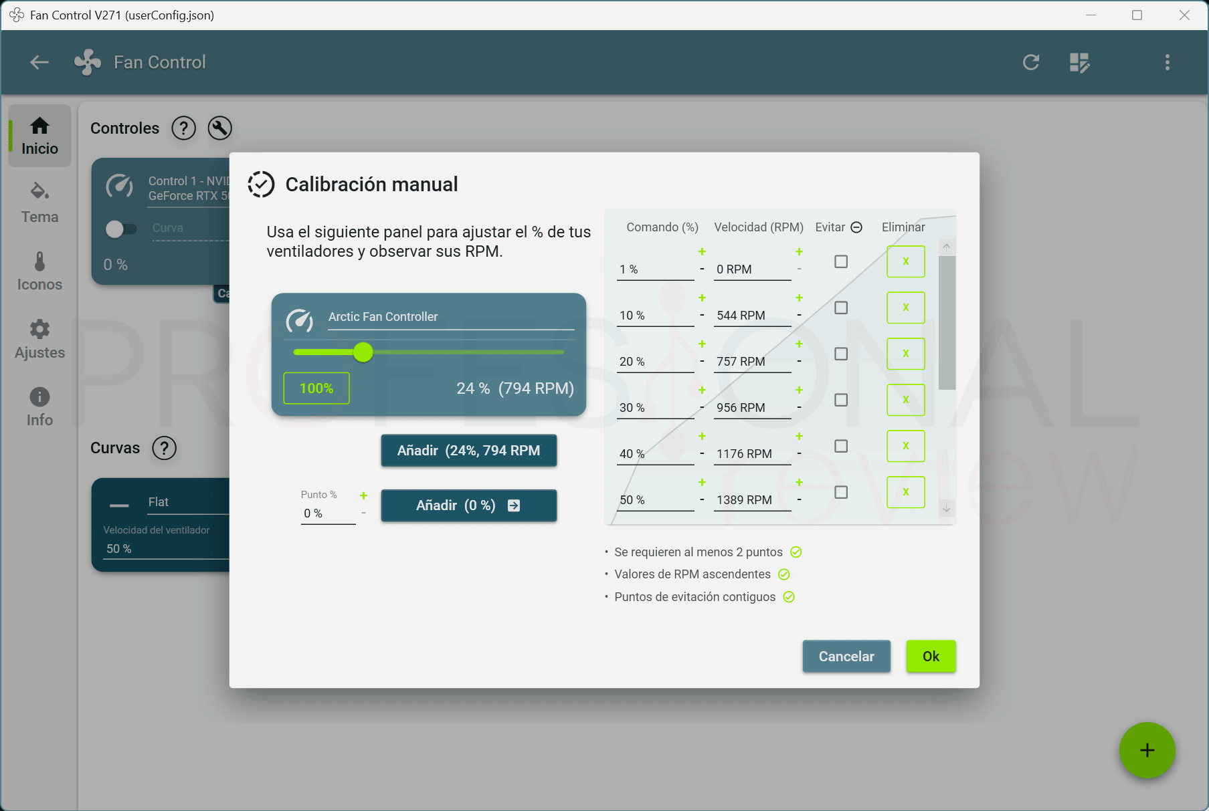Edit the 40 % command field

[x=656, y=454]
